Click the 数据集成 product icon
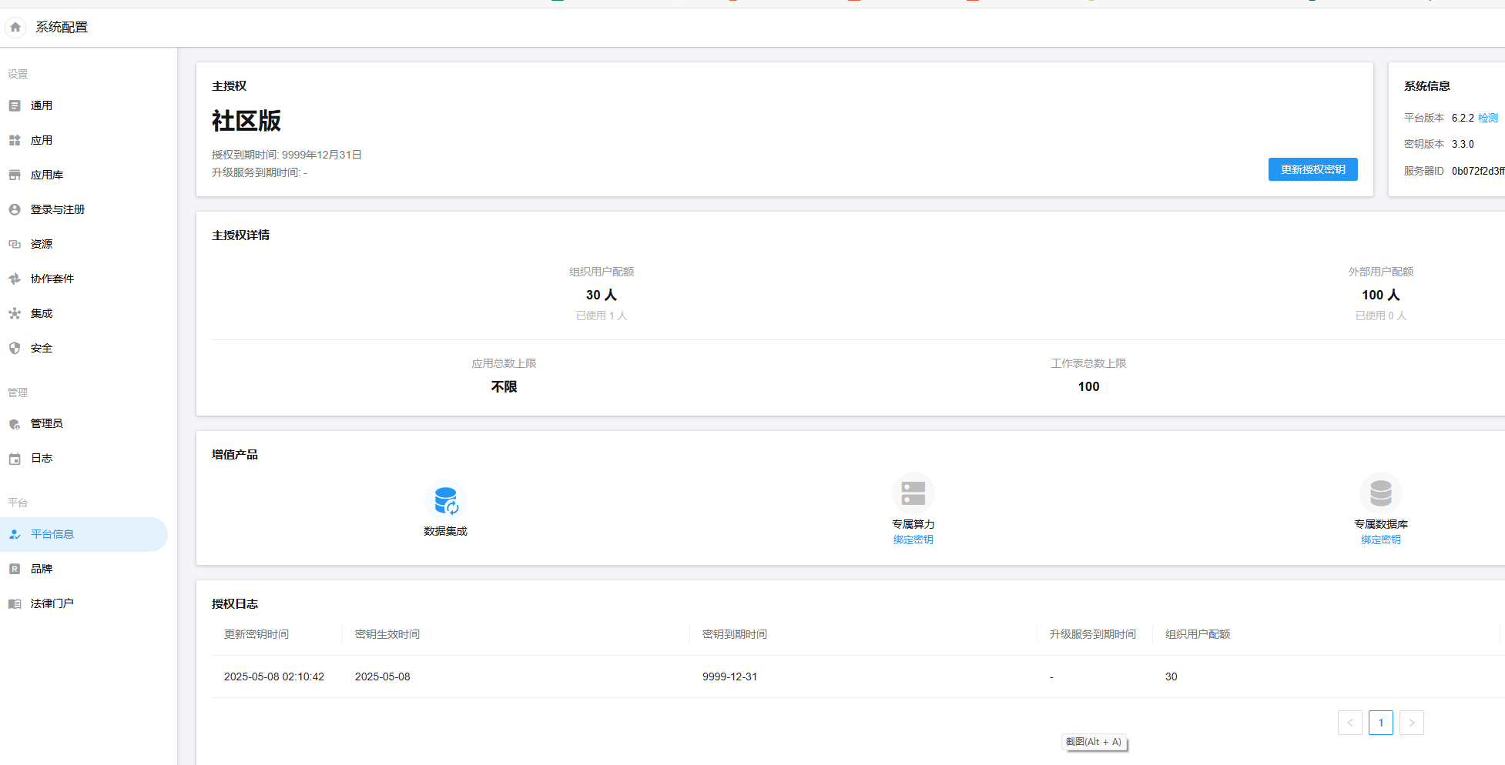Image resolution: width=1505 pixels, height=765 pixels. pos(445,500)
